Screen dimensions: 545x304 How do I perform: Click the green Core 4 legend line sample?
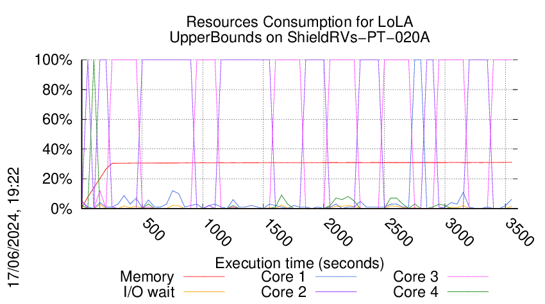tap(468, 292)
